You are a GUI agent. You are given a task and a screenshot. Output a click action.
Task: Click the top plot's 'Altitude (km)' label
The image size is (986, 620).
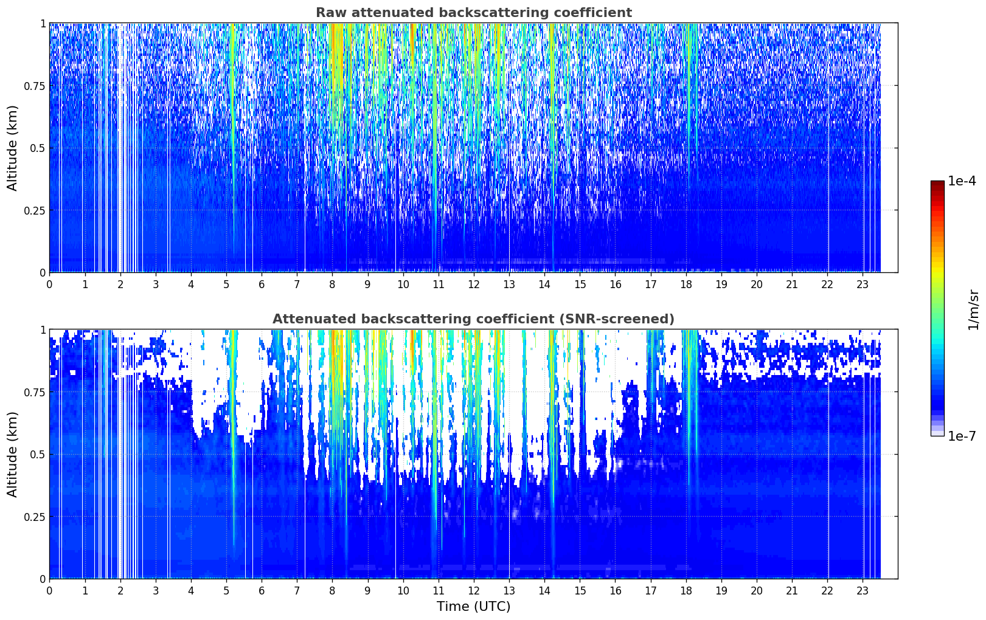[13, 148]
